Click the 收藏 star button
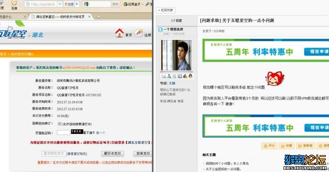 pos(287,146)
